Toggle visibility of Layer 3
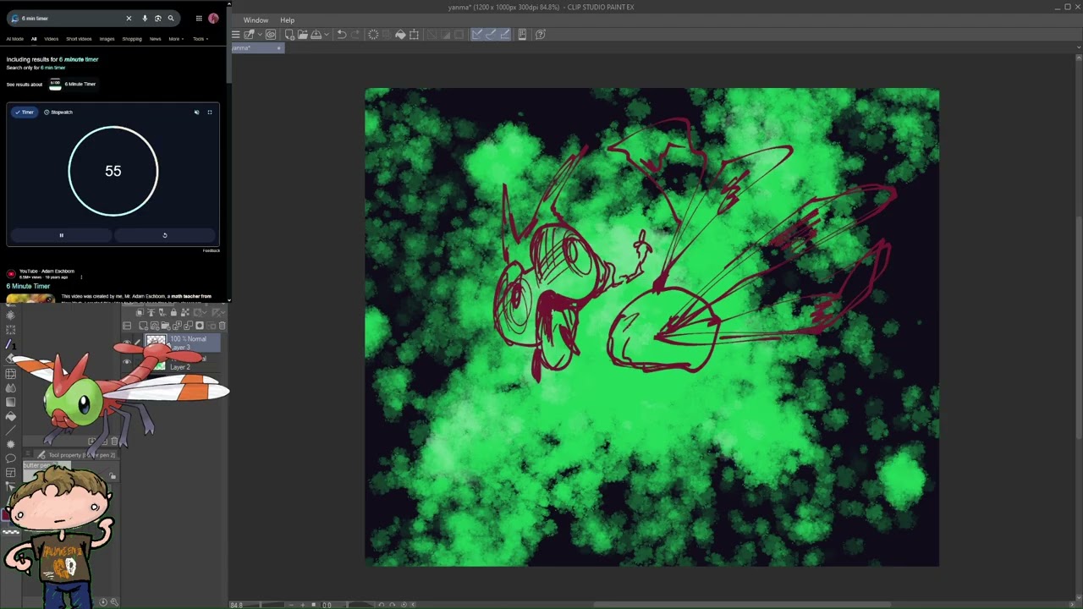The image size is (1083, 609). coord(127,343)
